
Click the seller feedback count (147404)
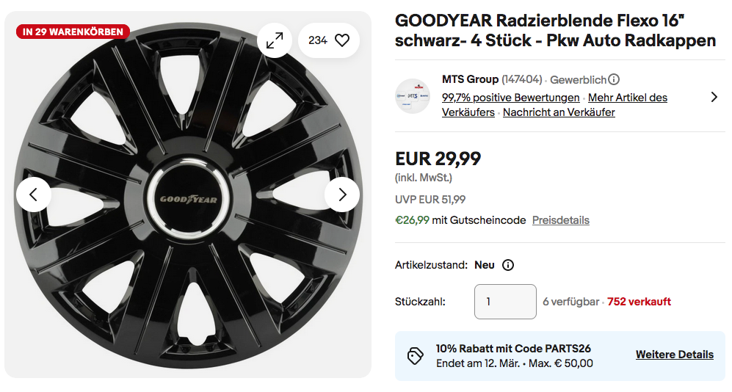[x=521, y=79]
